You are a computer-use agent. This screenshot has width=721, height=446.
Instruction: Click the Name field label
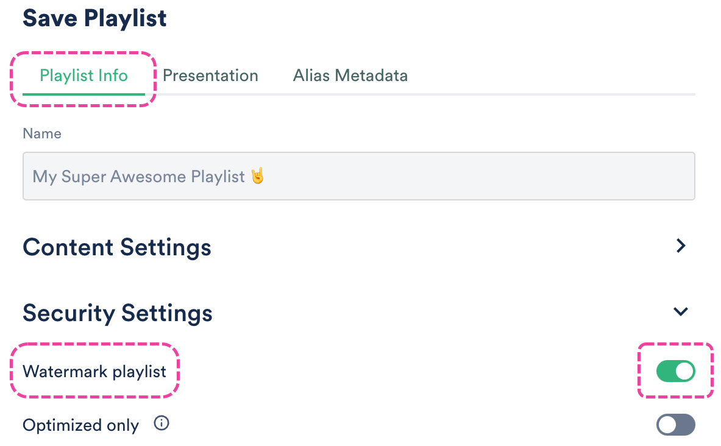tap(42, 133)
